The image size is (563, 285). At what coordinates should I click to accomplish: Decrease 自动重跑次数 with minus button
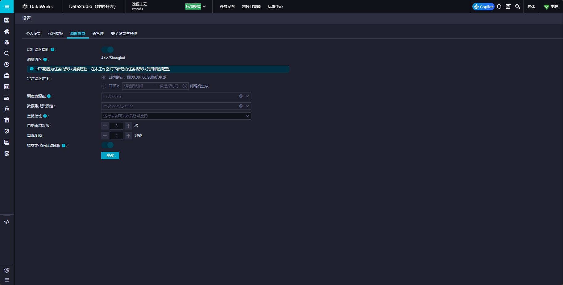point(105,126)
